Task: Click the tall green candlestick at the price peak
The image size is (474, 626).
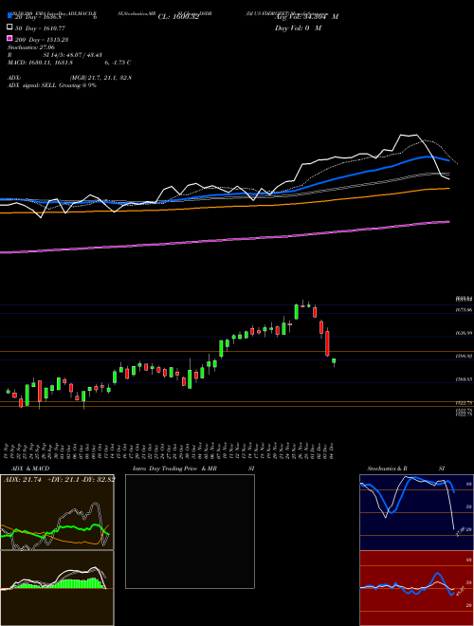Action: [297, 312]
